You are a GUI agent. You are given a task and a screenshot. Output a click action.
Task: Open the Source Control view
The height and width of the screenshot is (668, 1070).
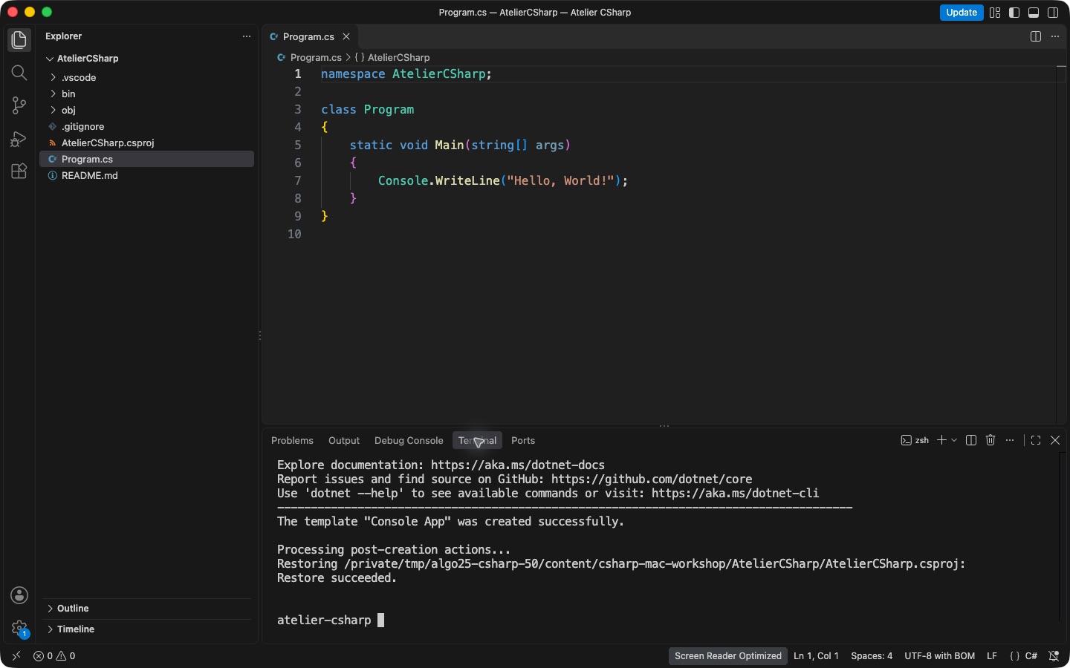click(19, 105)
